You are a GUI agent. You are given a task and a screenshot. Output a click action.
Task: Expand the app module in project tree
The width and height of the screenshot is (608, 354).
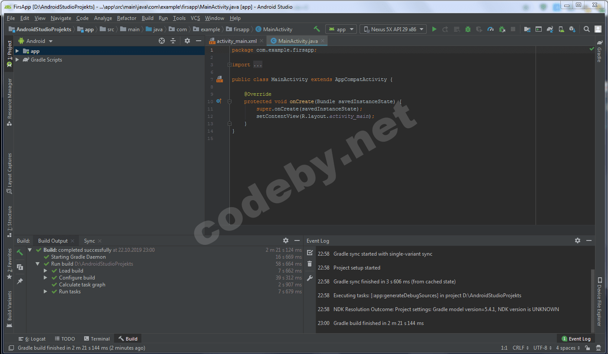(x=17, y=51)
